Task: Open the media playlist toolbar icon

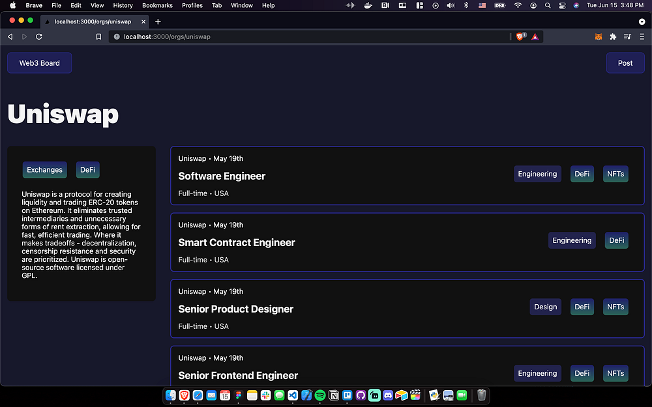Action: click(x=627, y=36)
